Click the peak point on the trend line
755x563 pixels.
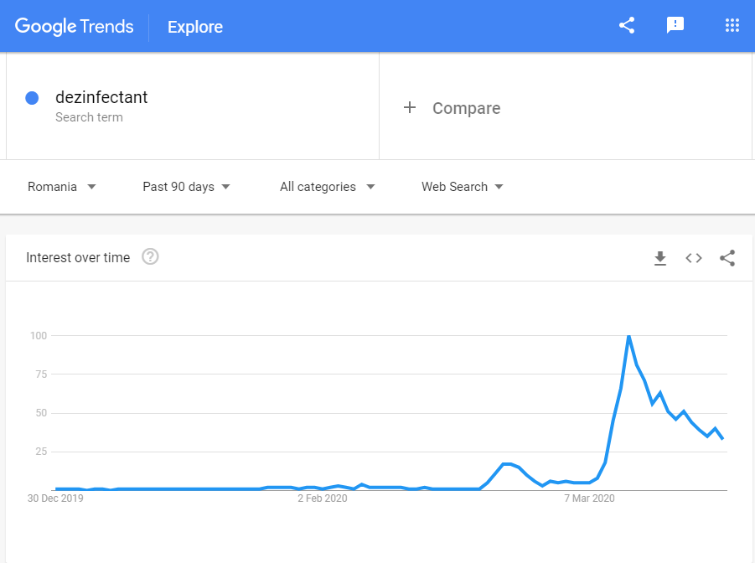pyautogui.click(x=629, y=335)
